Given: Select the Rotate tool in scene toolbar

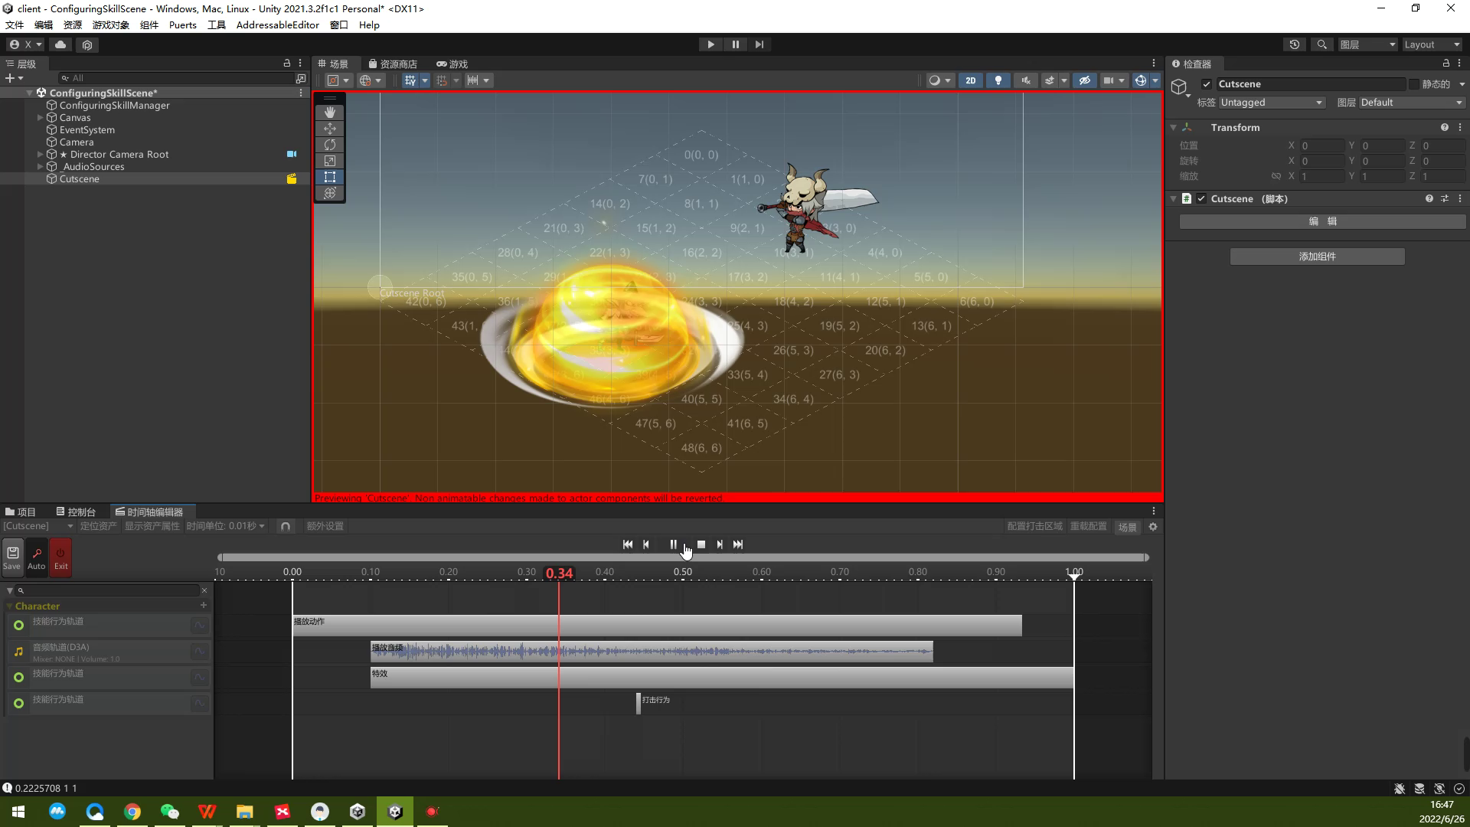Looking at the screenshot, I should coord(330,145).
